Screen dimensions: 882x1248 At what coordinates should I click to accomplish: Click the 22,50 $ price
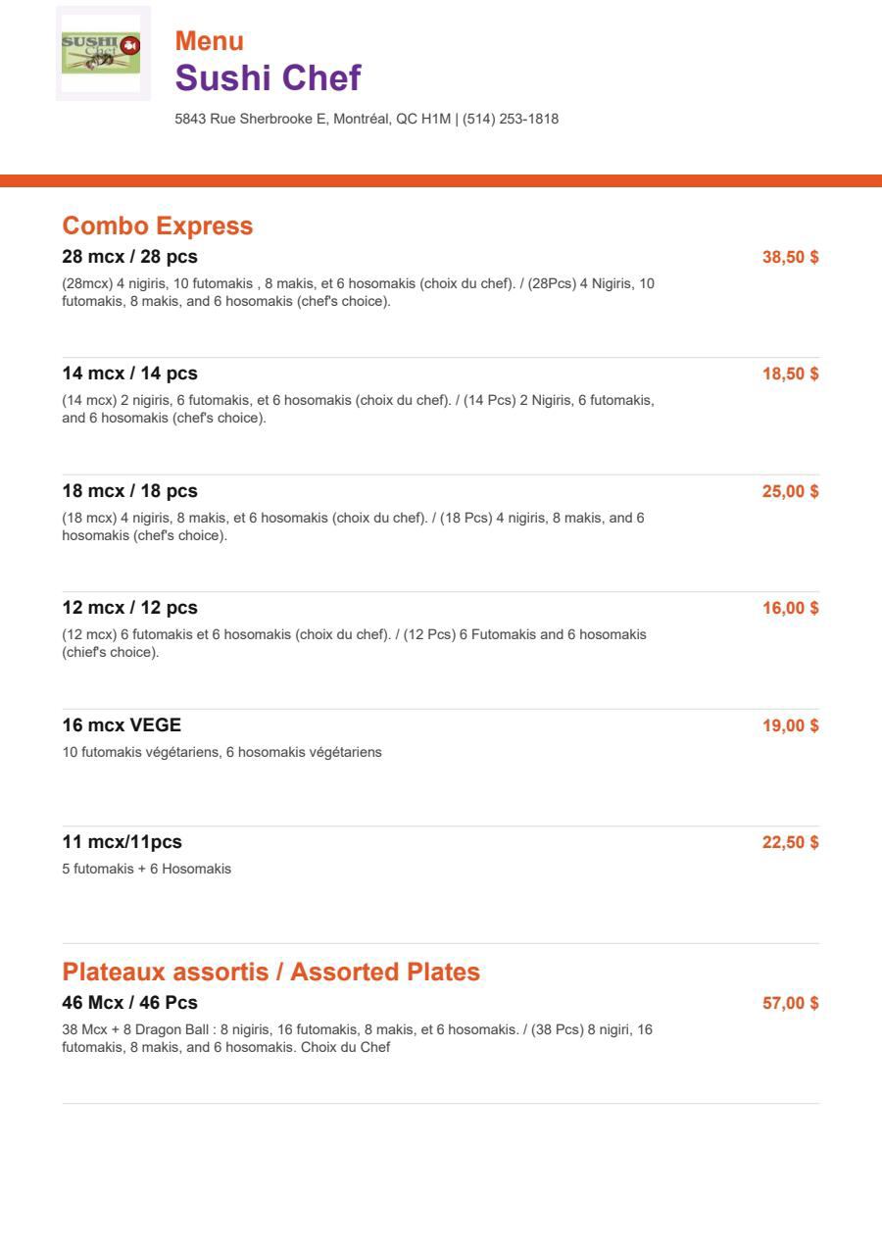(x=790, y=842)
